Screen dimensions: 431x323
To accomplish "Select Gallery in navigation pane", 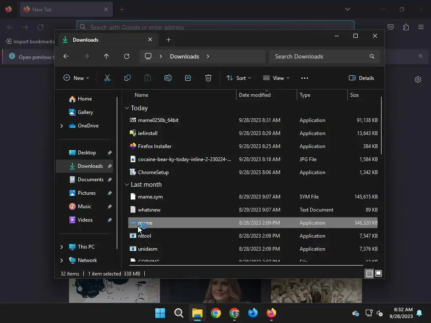I will [x=85, y=112].
